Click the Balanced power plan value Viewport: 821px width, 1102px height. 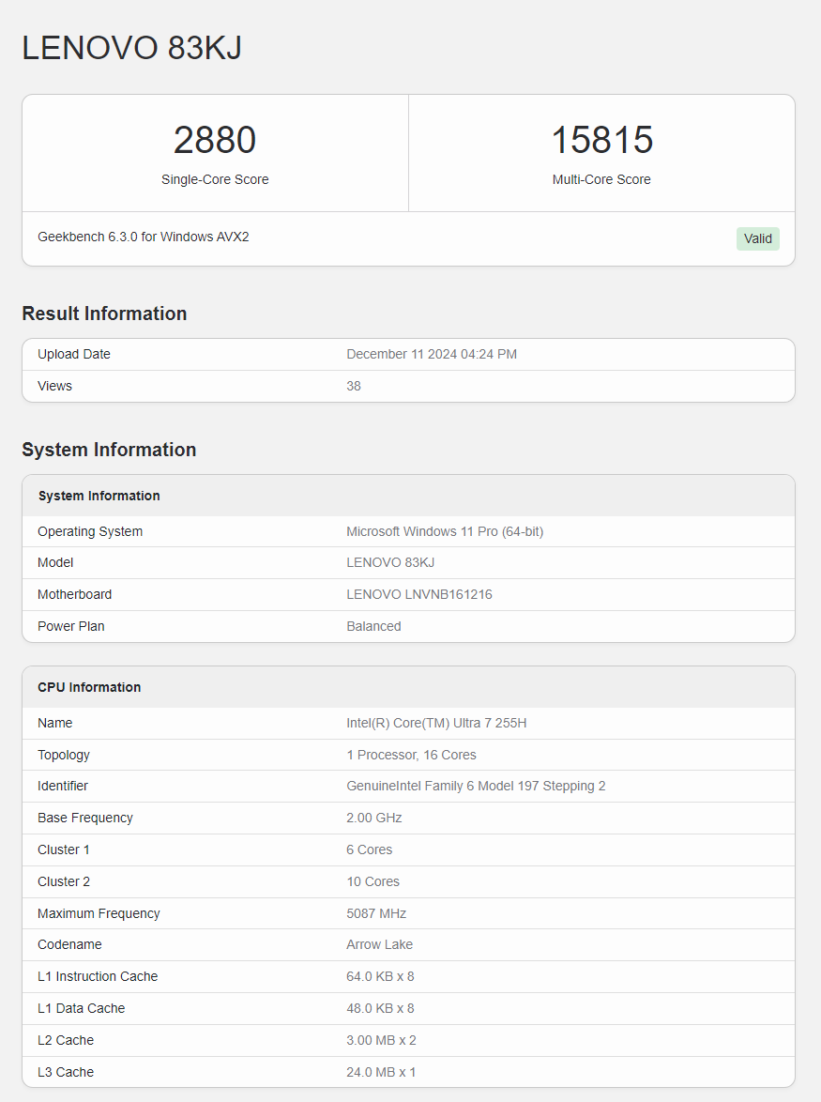pyautogui.click(x=373, y=626)
